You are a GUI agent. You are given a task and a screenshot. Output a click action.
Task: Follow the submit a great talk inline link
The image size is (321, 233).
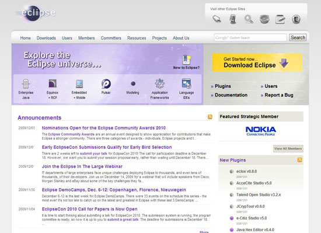pos(123,220)
